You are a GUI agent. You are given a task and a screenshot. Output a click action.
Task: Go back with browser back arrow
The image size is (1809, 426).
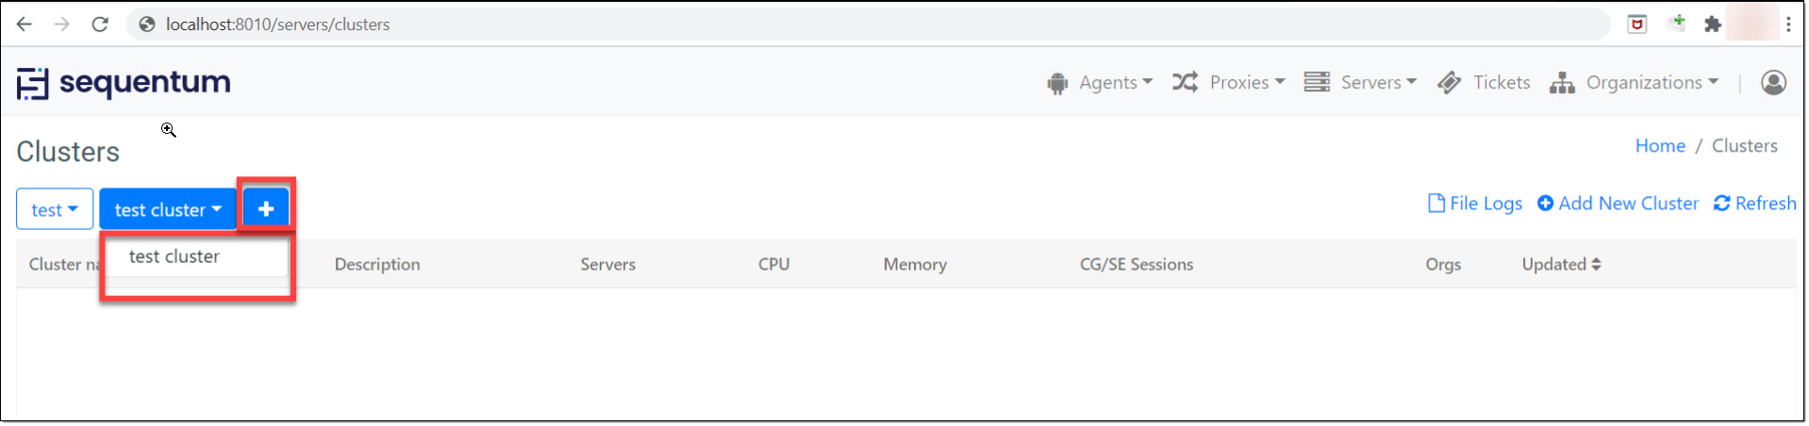point(25,25)
